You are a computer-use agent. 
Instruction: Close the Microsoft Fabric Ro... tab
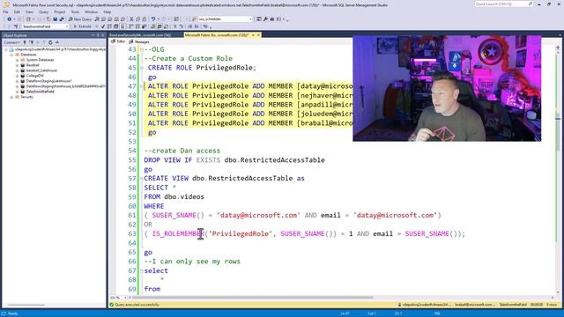pos(258,35)
